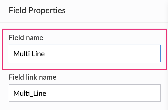Image resolution: width=168 pixels, height=110 pixels.
Task: Click right after "Multi_Line" text
Action: coord(47,93)
